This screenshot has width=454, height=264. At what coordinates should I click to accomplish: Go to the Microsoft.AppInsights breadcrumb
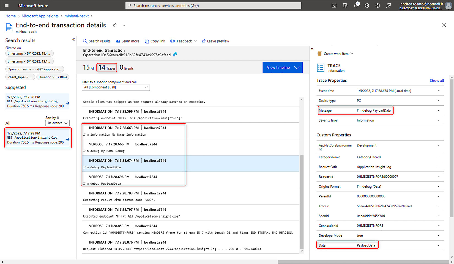[x=40, y=16]
